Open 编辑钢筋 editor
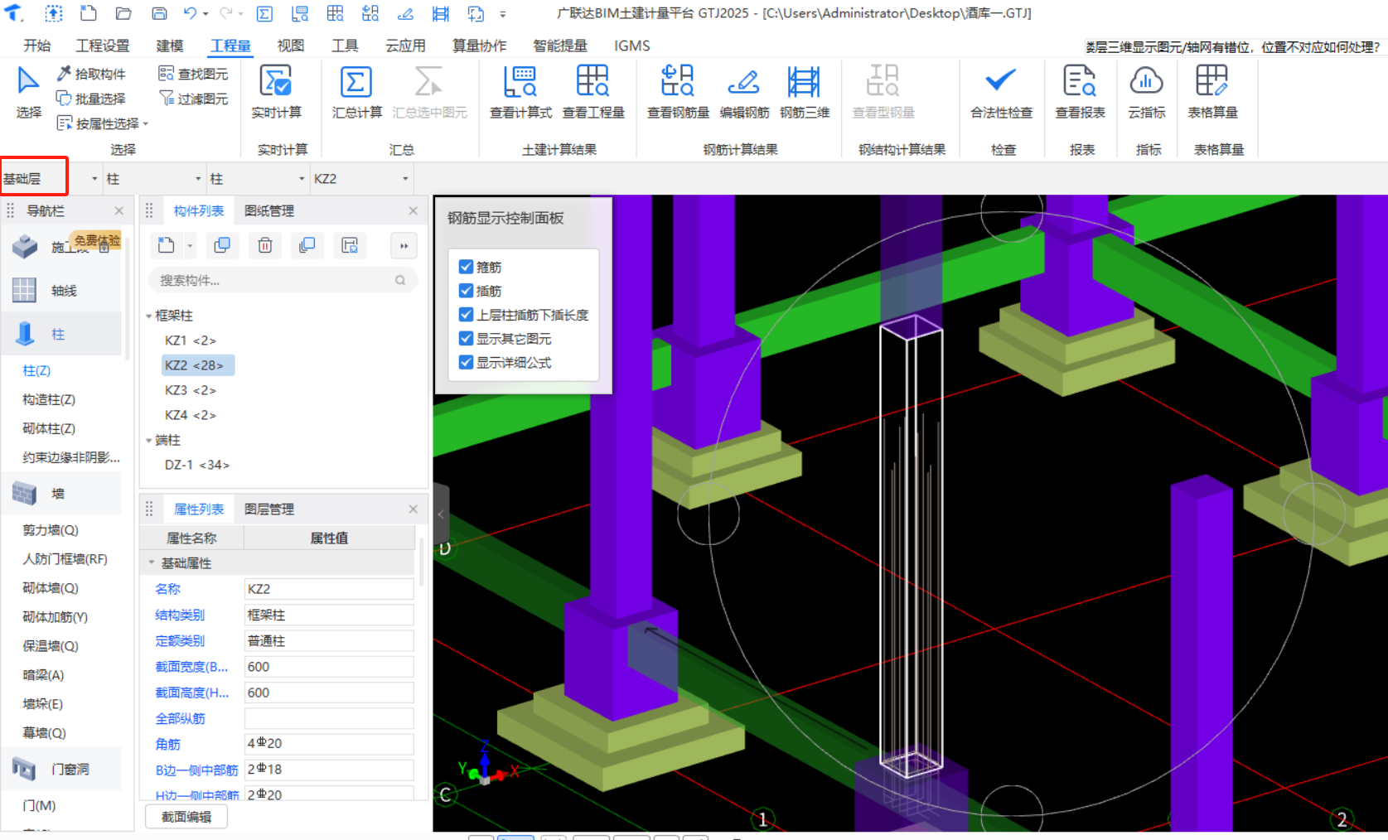 click(744, 92)
